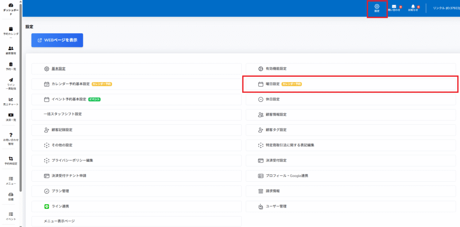This screenshot has width=460, height=227.
Task: Select カレンダー予約基本設定 item
Action: (x=71, y=84)
